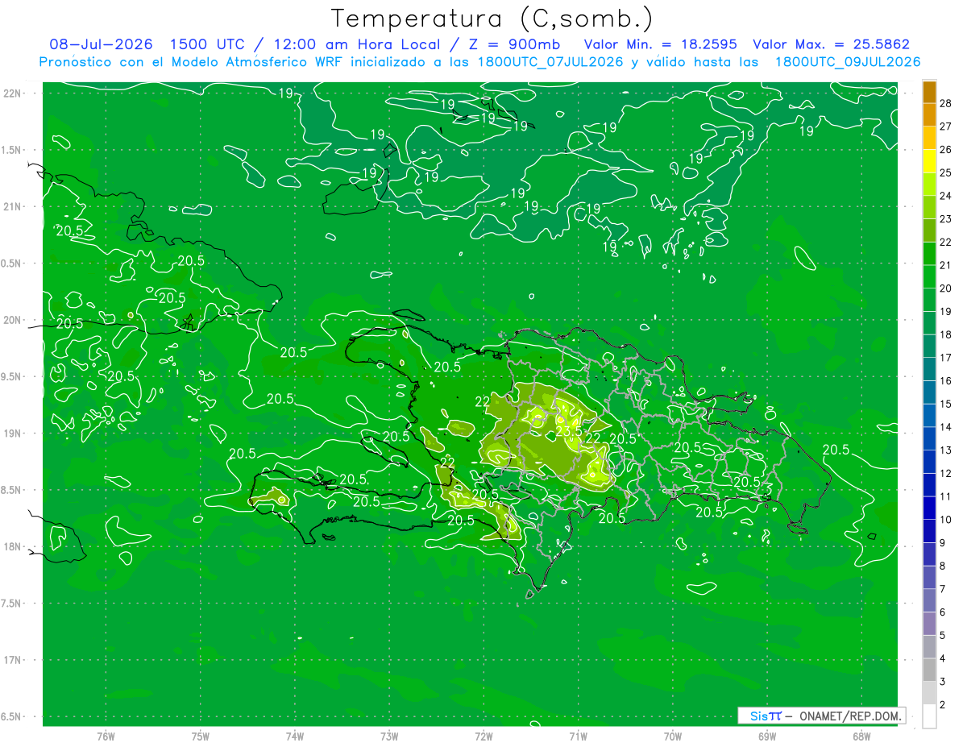967x747 pixels.
Task: Click the '76W' longitude axis label
Action: pyautogui.click(x=106, y=737)
